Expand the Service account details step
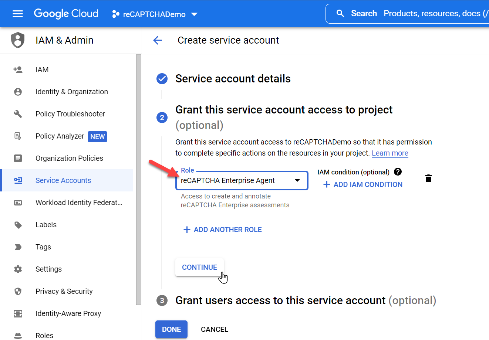 pos(233,79)
